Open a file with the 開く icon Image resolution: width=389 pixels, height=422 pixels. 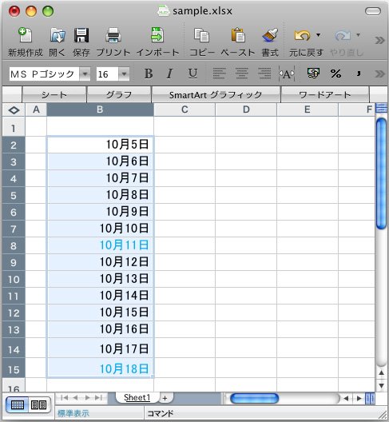point(58,35)
